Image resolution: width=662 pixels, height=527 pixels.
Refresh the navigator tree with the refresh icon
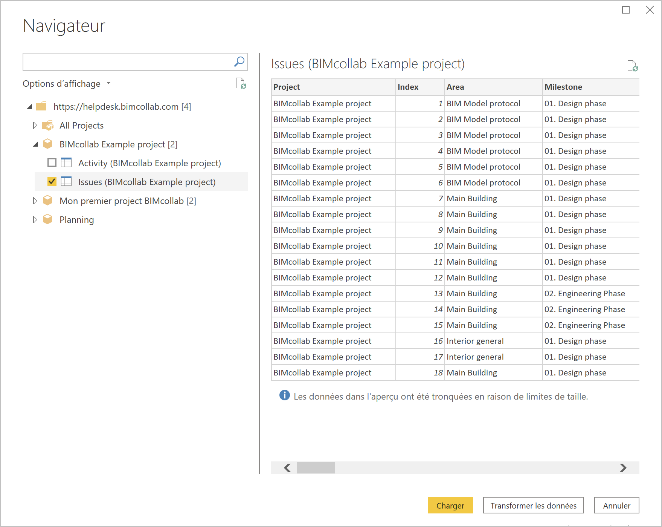click(241, 83)
